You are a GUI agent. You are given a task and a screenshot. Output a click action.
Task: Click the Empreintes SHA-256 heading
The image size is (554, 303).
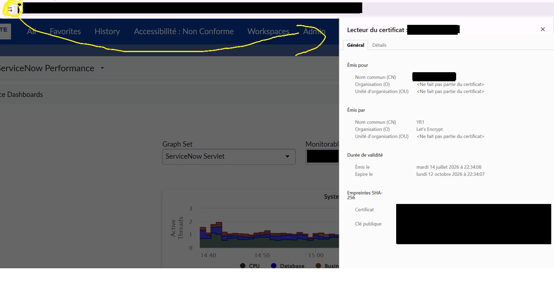click(365, 195)
